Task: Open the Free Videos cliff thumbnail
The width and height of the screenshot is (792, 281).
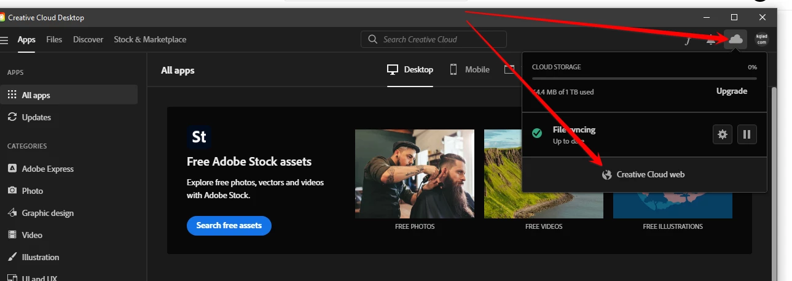Action: (544, 174)
